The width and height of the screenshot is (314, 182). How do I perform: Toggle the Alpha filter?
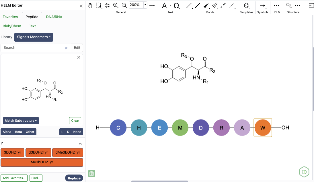(7, 132)
